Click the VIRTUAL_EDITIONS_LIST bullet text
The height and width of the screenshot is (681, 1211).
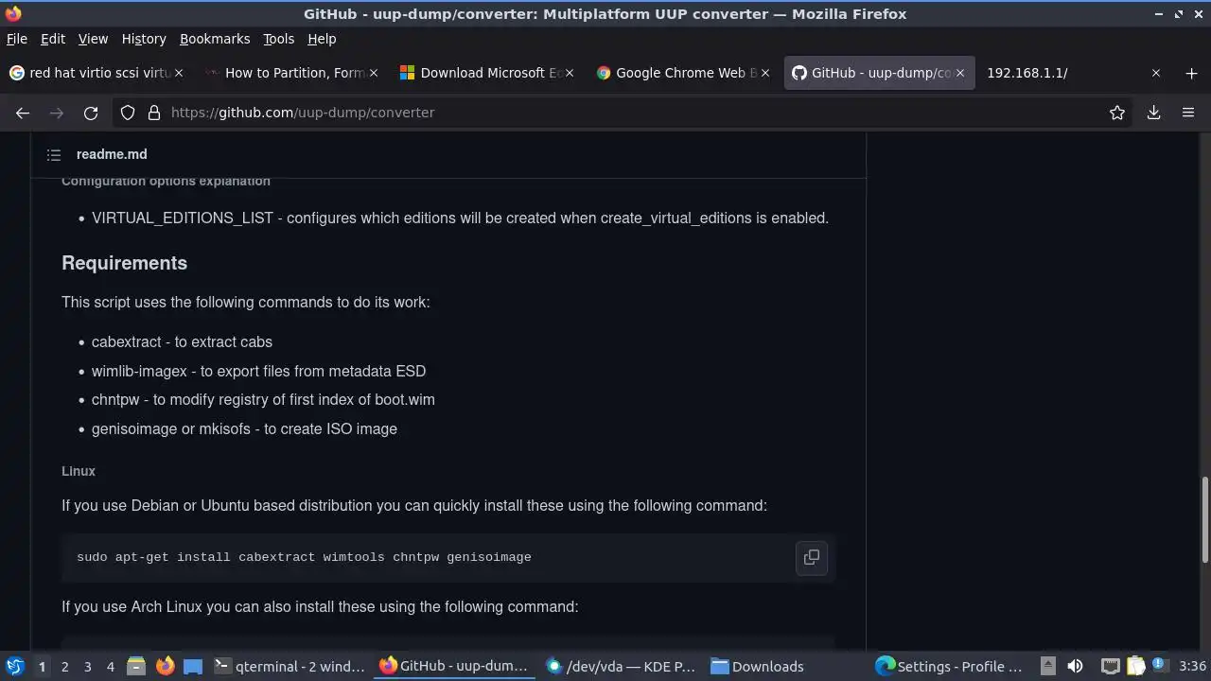pyautogui.click(x=460, y=218)
